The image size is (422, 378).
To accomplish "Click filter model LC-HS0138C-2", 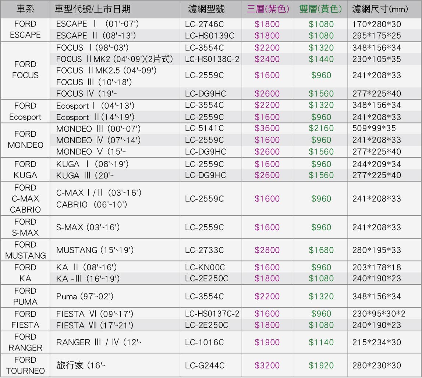I will point(212,59).
